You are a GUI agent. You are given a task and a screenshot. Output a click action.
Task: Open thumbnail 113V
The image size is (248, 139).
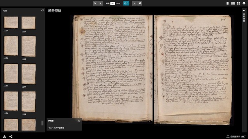pyautogui.click(x=11, y=73)
